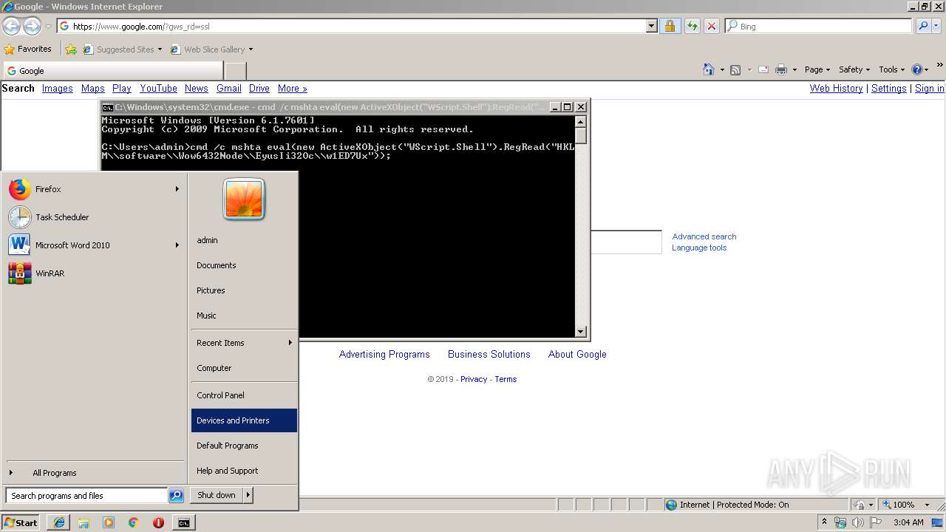Viewport: 946px width, 532px height.
Task: Open Help and Support
Action: [244, 471]
